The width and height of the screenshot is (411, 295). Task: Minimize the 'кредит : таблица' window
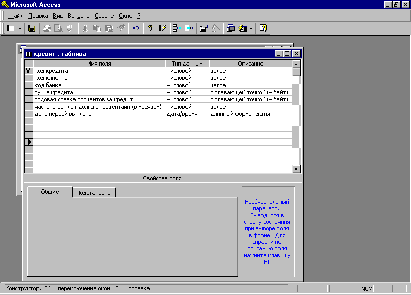[x=278, y=54]
